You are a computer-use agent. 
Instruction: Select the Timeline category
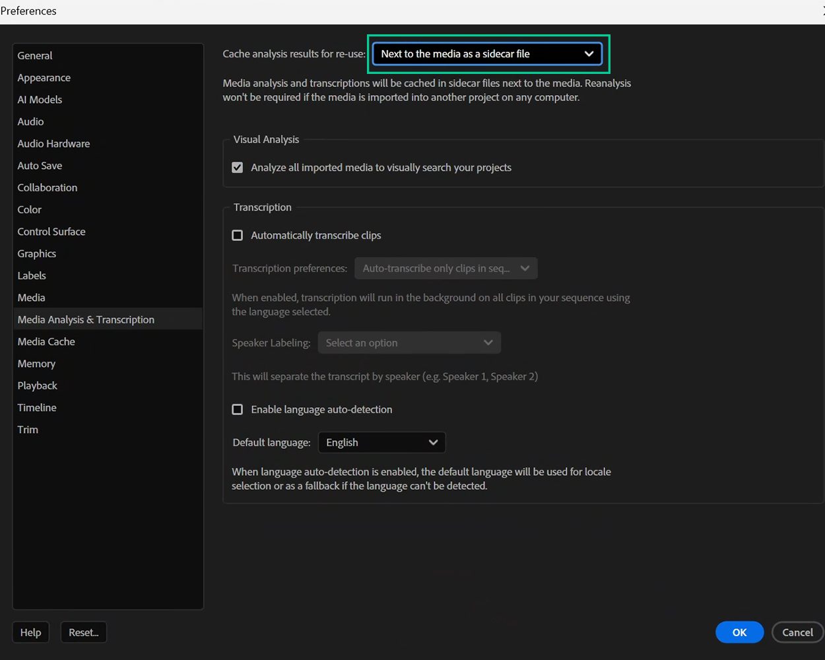36,407
